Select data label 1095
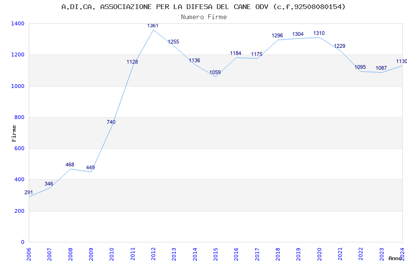Image resolution: width=407 pixels, height=263 pixels. 360,67
